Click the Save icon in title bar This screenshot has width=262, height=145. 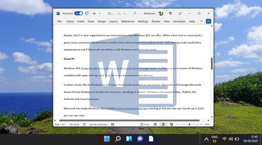(87, 13)
